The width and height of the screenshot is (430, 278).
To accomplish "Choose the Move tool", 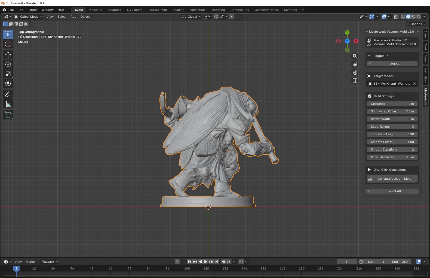I will coord(8,55).
